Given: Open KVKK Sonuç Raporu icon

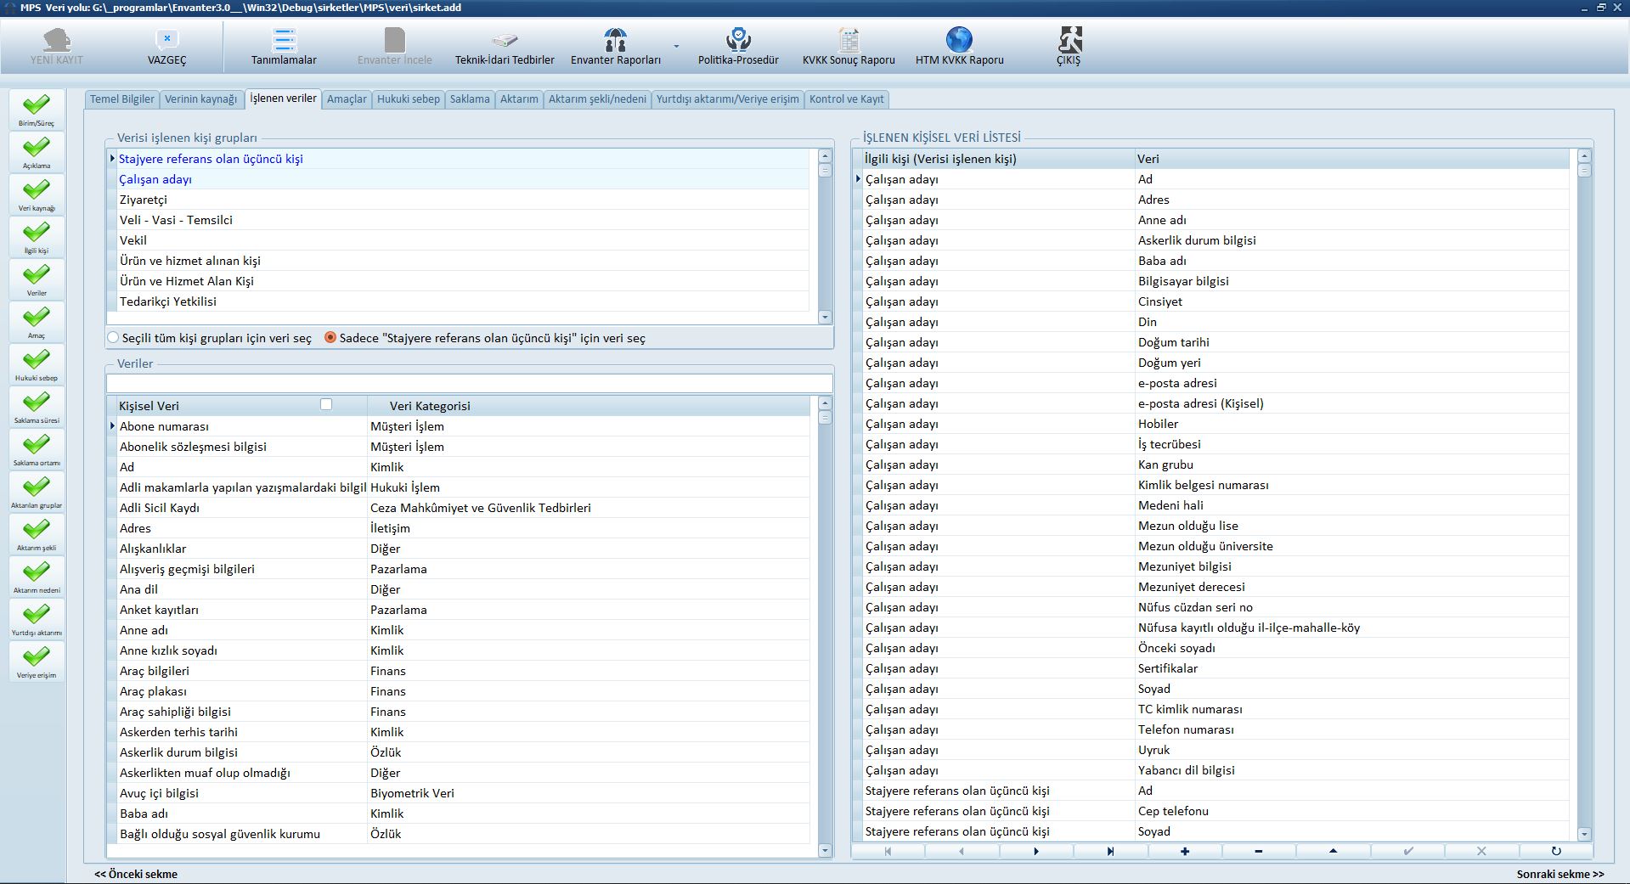Looking at the screenshot, I should click(x=849, y=39).
